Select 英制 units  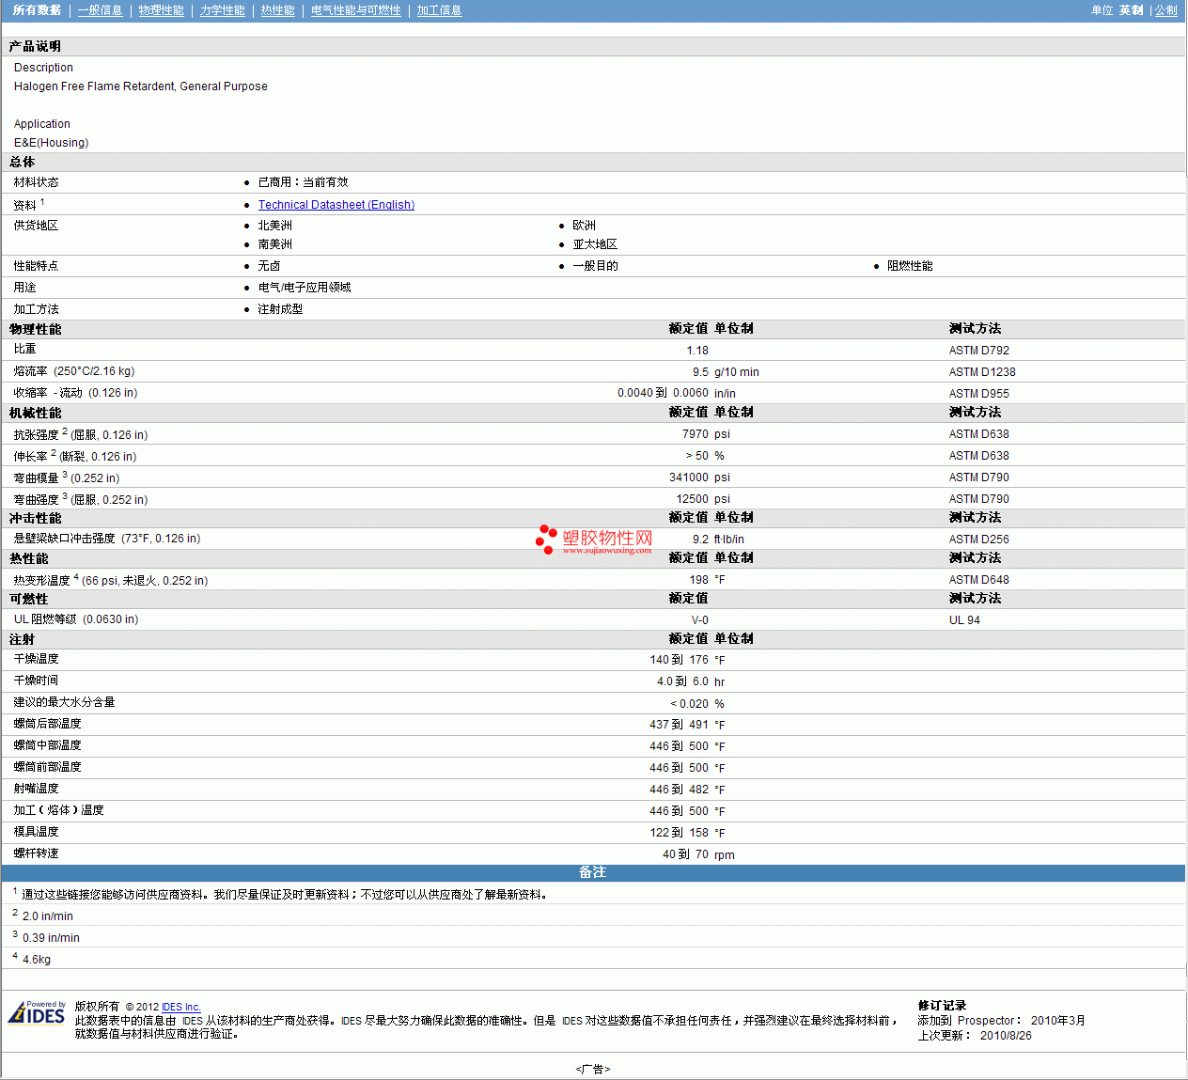click(x=1132, y=10)
